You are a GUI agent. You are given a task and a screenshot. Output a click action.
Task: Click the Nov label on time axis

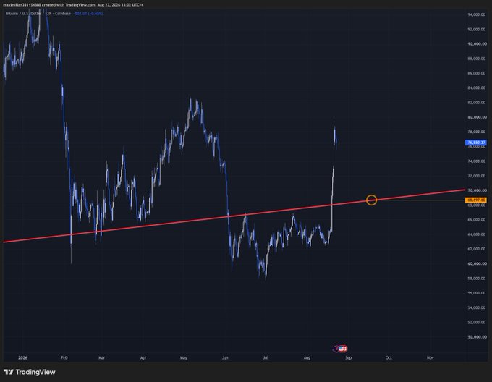[x=430, y=357]
